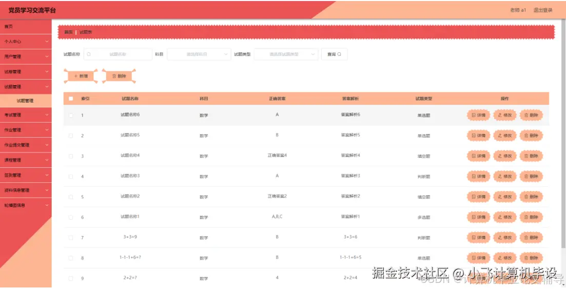Click 修改 on the 试题名称5 row
Image resolution: width=566 pixels, height=289 pixels.
(504, 136)
